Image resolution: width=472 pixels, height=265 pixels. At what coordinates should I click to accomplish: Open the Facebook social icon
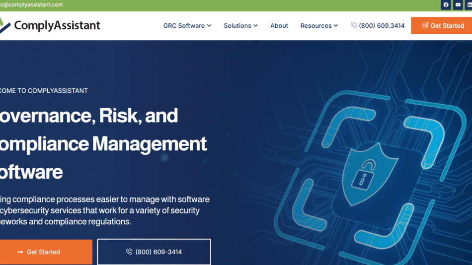coord(446,5)
